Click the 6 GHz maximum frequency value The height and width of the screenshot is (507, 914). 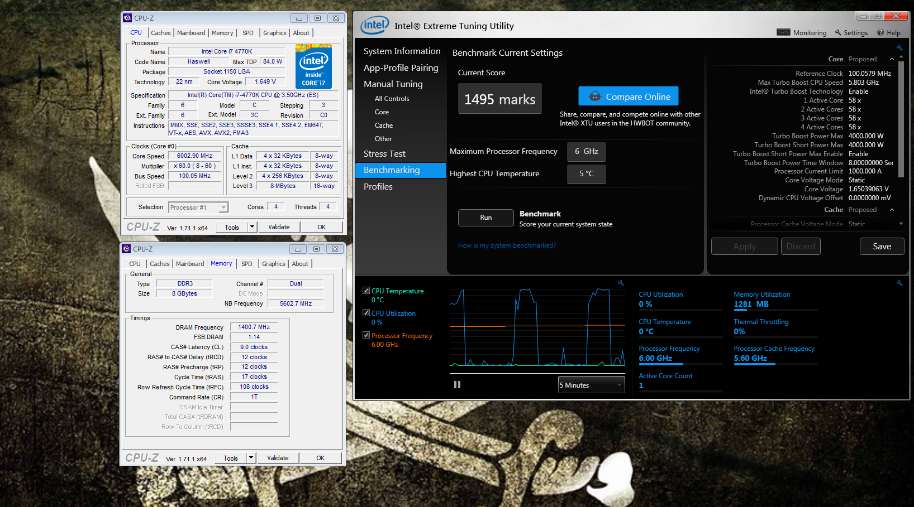587,152
